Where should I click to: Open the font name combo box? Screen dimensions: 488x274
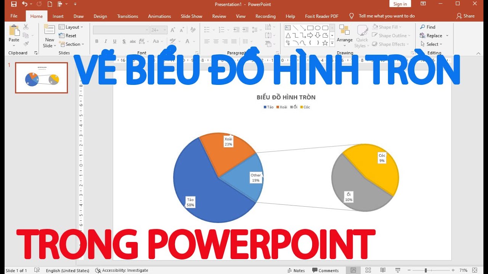point(121,30)
